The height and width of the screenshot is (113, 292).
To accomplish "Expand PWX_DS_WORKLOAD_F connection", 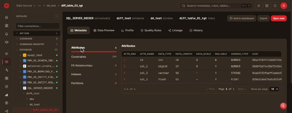I will [20, 71].
